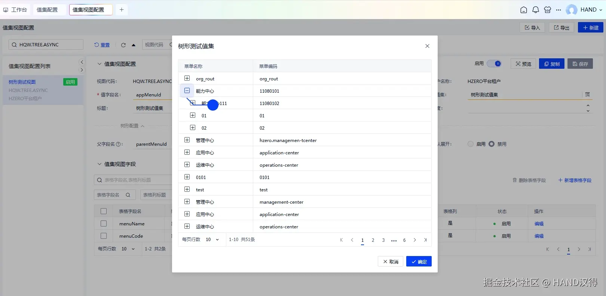The width and height of the screenshot is (606, 296).
Task: Click 新增表格字段 link
Action: 575,180
